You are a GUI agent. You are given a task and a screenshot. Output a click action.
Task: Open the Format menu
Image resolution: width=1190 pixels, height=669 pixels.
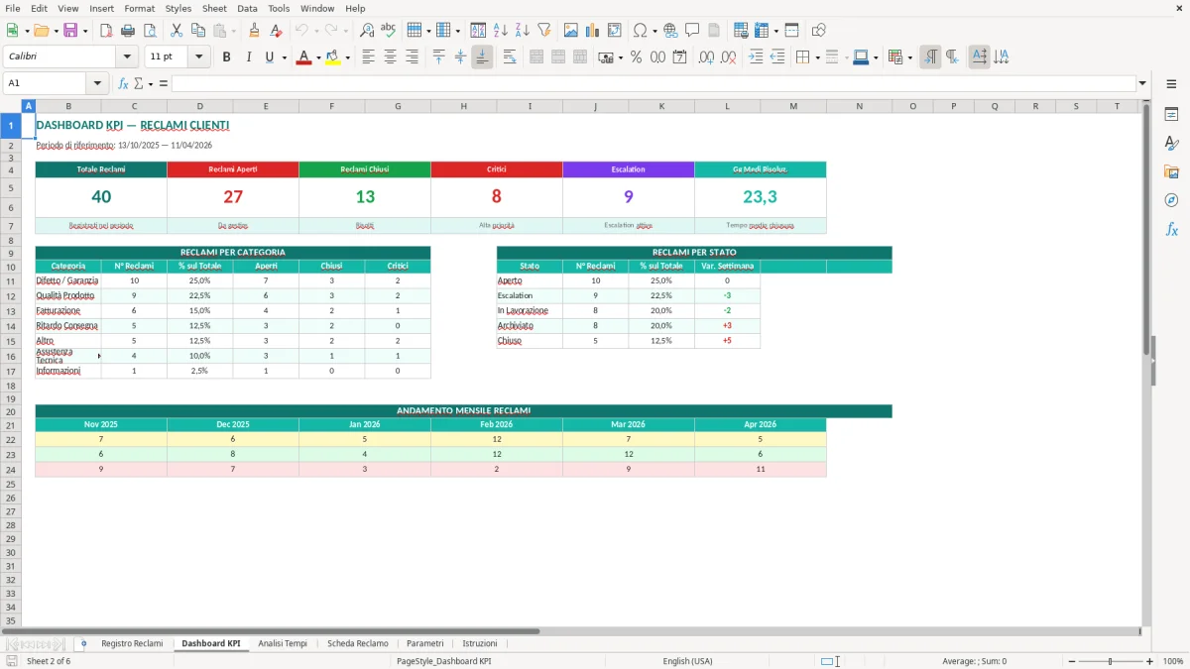139,8
